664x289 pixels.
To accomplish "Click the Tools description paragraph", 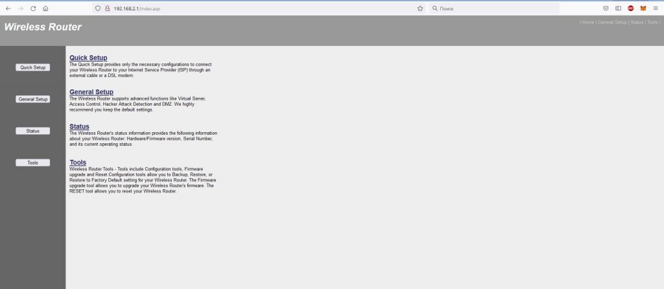I will tap(143, 180).
